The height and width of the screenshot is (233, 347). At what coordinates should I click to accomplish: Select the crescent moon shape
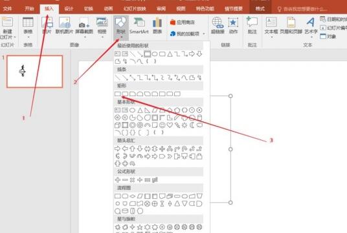(x=192, y=125)
